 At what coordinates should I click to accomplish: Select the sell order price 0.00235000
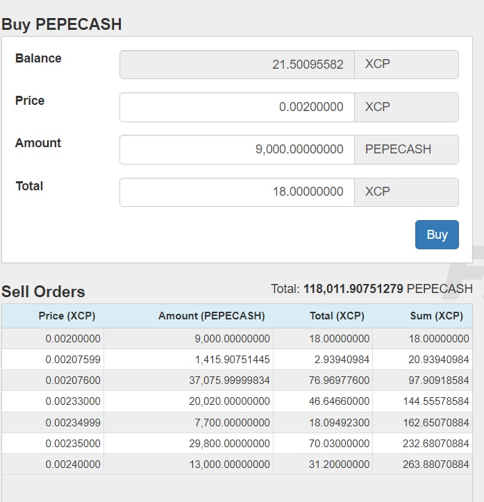pos(73,444)
